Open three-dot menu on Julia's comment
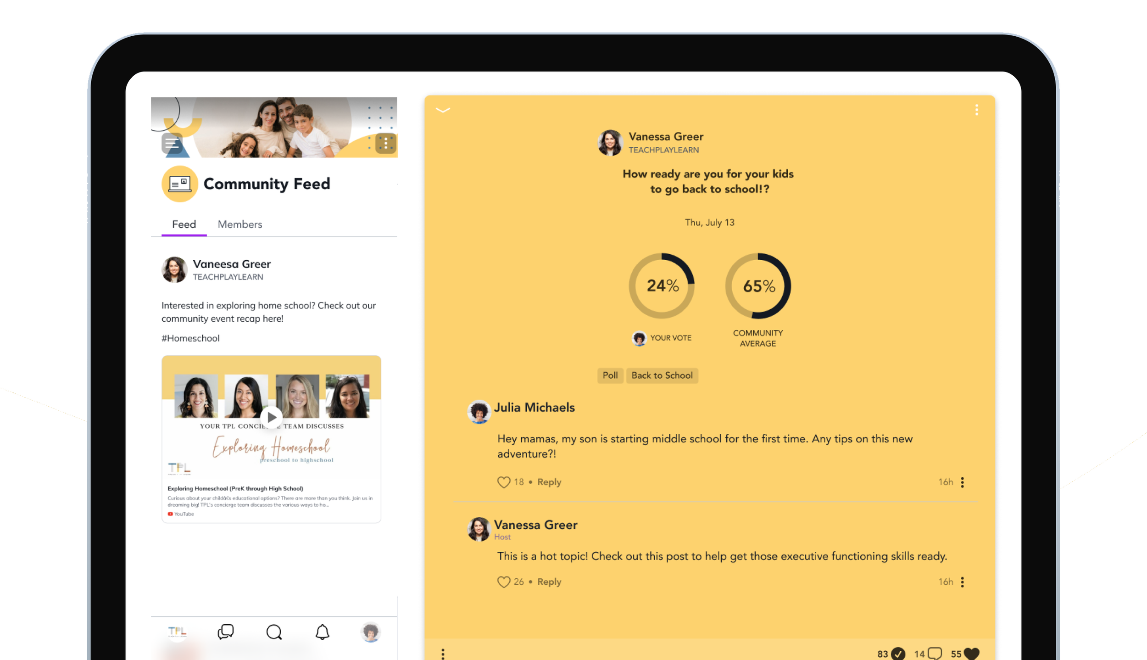The width and height of the screenshot is (1147, 660). coord(962,482)
